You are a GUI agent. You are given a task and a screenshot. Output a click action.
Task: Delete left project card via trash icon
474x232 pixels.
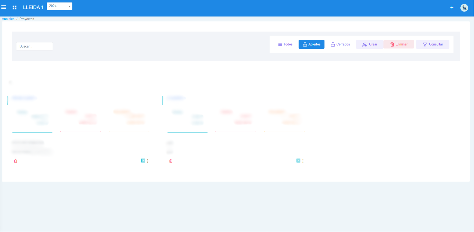point(16,161)
